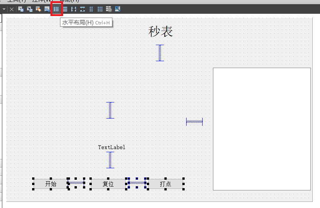This screenshot has height=208, width=320.
Task: Switch to edit widgets mode icon
Action: click(21, 9)
